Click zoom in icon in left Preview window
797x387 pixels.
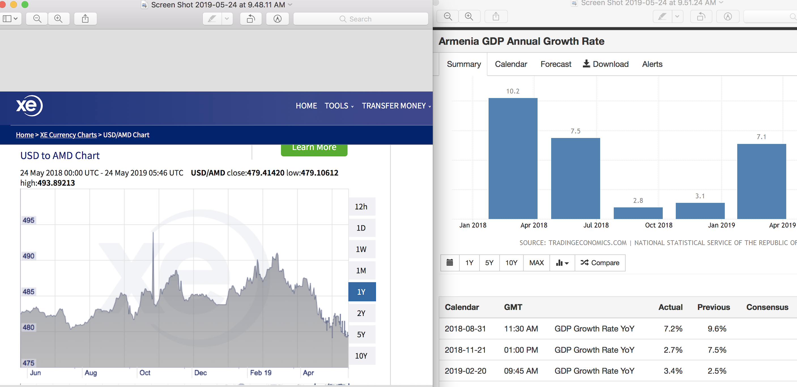(58, 19)
